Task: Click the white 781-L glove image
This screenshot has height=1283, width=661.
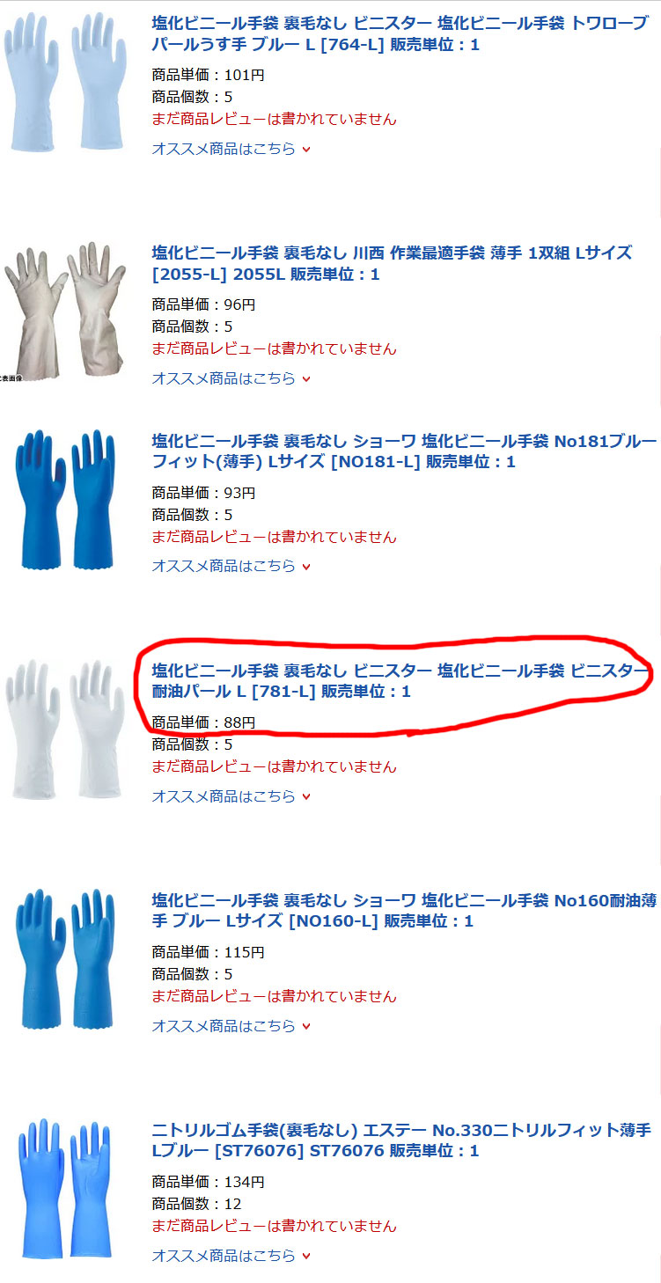Action: point(63,729)
